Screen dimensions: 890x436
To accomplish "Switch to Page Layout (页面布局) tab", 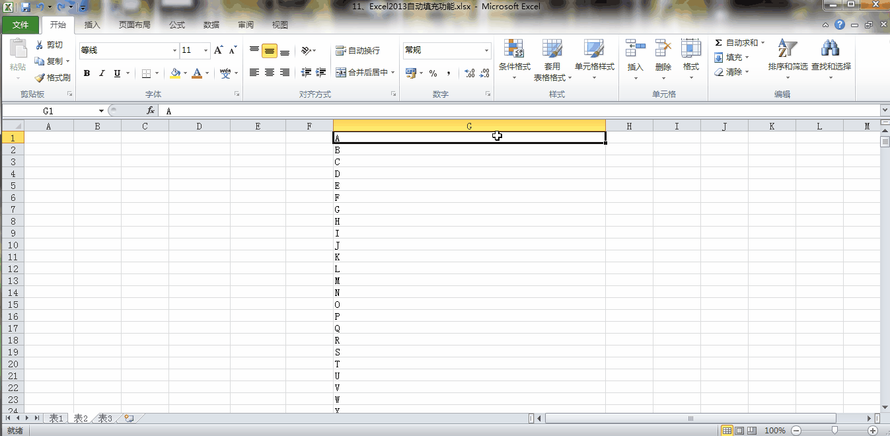I will [x=134, y=25].
